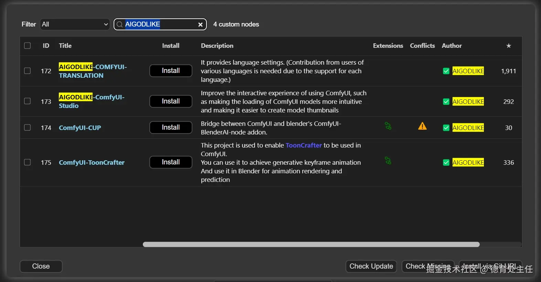Viewport: 541px width, 282px height.
Task: Select the ComfyUI-ToonCrafter row checkbox
Action: (x=28, y=162)
